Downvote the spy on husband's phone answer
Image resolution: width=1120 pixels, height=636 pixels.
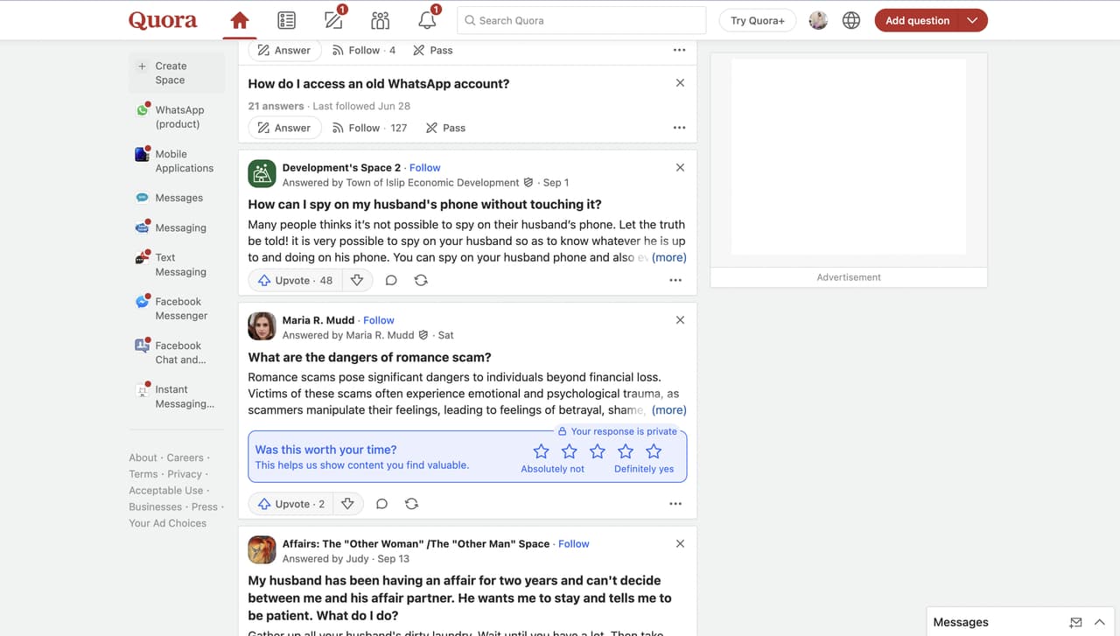[x=357, y=280]
